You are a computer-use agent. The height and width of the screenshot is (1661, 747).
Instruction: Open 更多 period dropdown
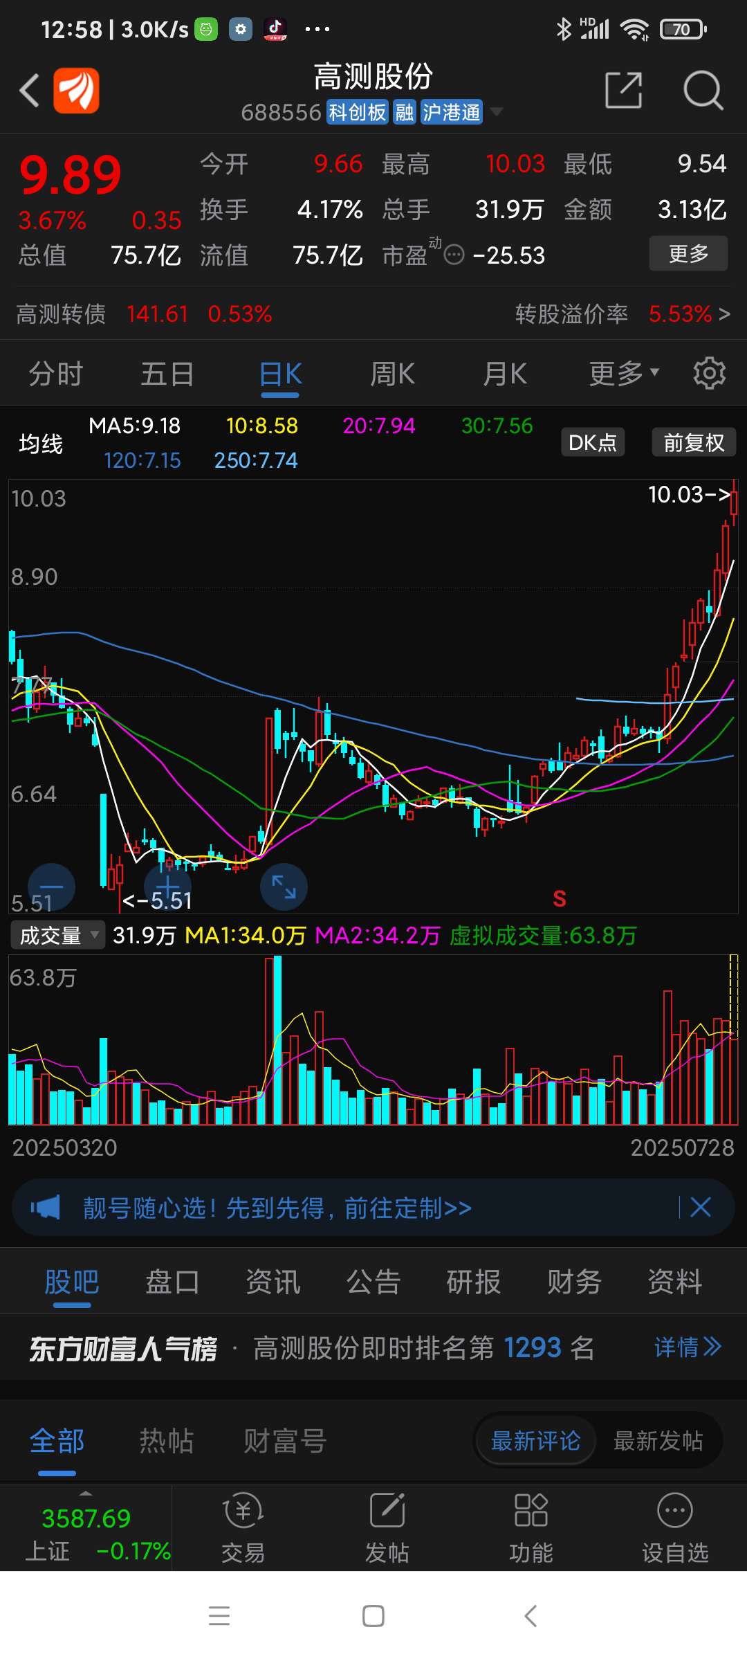point(624,374)
